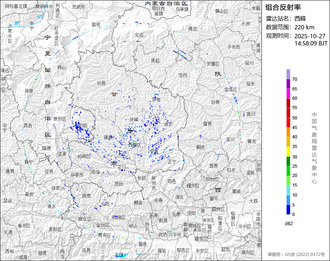Click the 定边 place name on map
330x261 pixels.
pos(139,35)
